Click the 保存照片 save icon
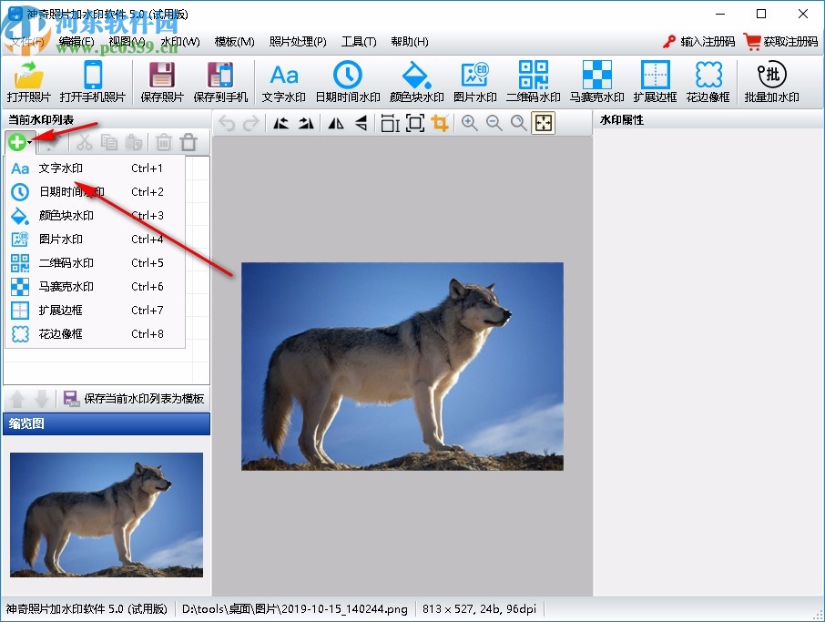 coord(161,76)
